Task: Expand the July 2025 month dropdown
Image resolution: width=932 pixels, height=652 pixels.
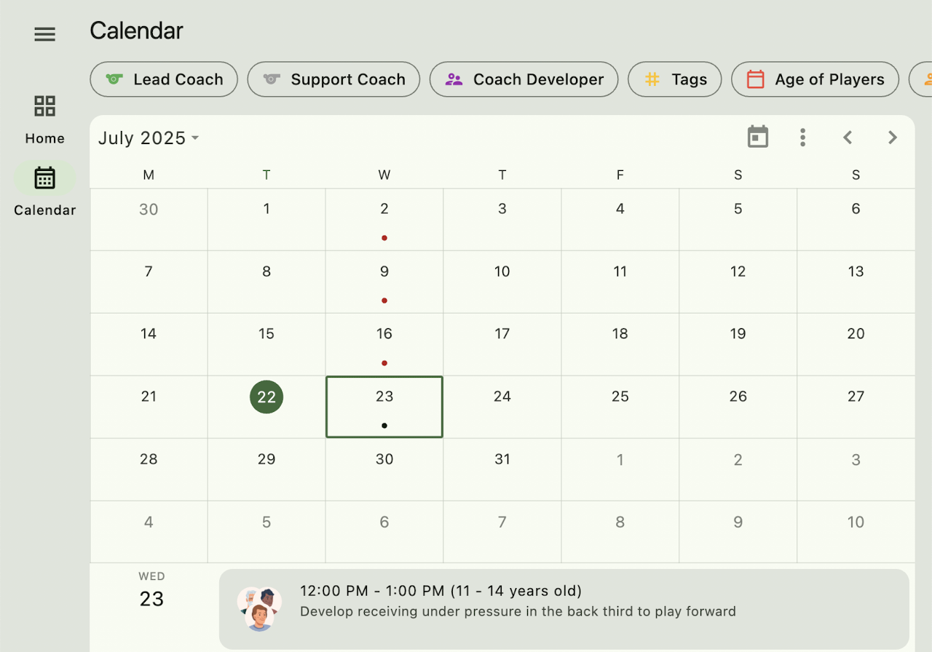Action: click(149, 138)
